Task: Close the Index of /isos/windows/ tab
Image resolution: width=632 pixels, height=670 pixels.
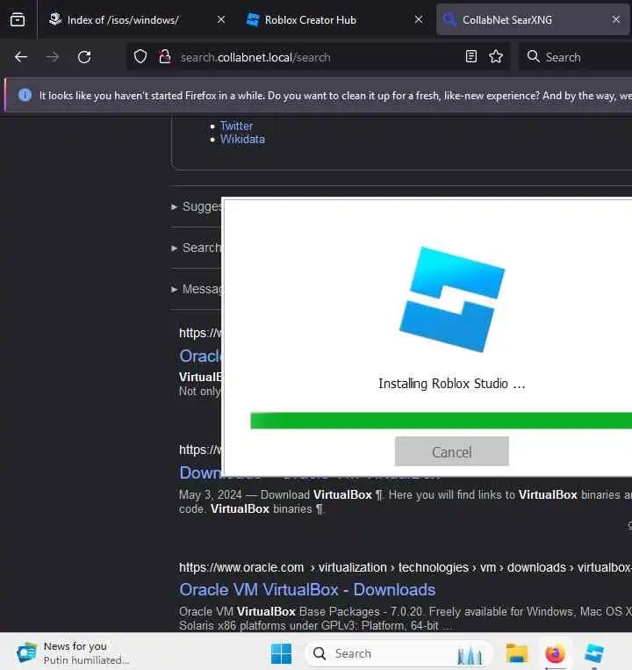Action: [x=221, y=19]
